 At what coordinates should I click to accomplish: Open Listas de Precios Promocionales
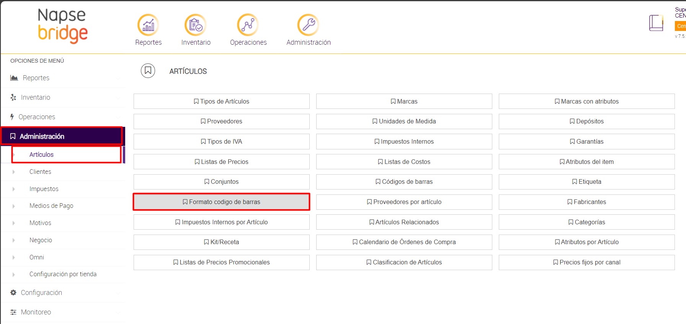(x=221, y=262)
